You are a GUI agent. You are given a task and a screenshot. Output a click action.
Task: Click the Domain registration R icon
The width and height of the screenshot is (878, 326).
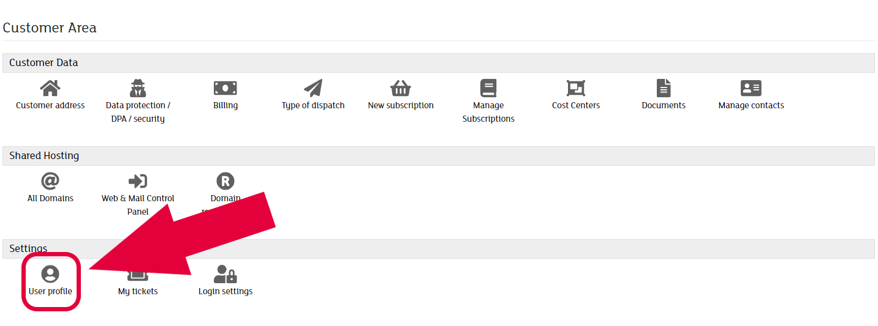(225, 181)
